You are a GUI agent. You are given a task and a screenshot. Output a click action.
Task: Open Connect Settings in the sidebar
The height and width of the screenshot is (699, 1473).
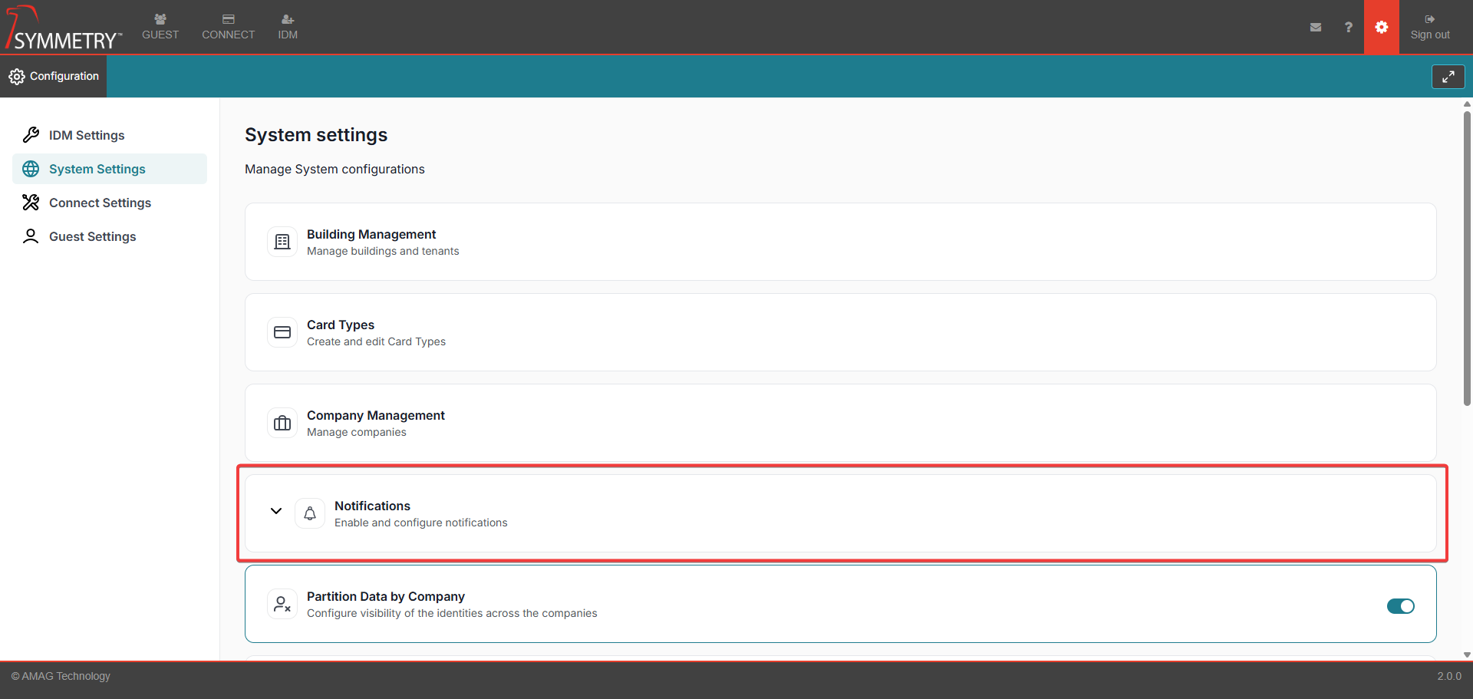click(100, 203)
